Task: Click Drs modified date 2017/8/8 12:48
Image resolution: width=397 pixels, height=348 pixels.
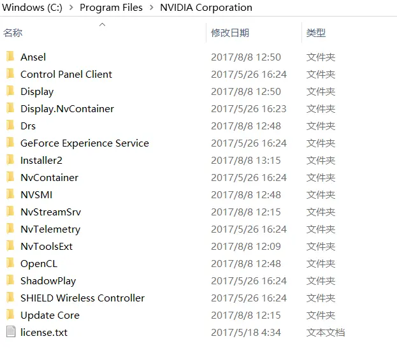Action: (246, 126)
